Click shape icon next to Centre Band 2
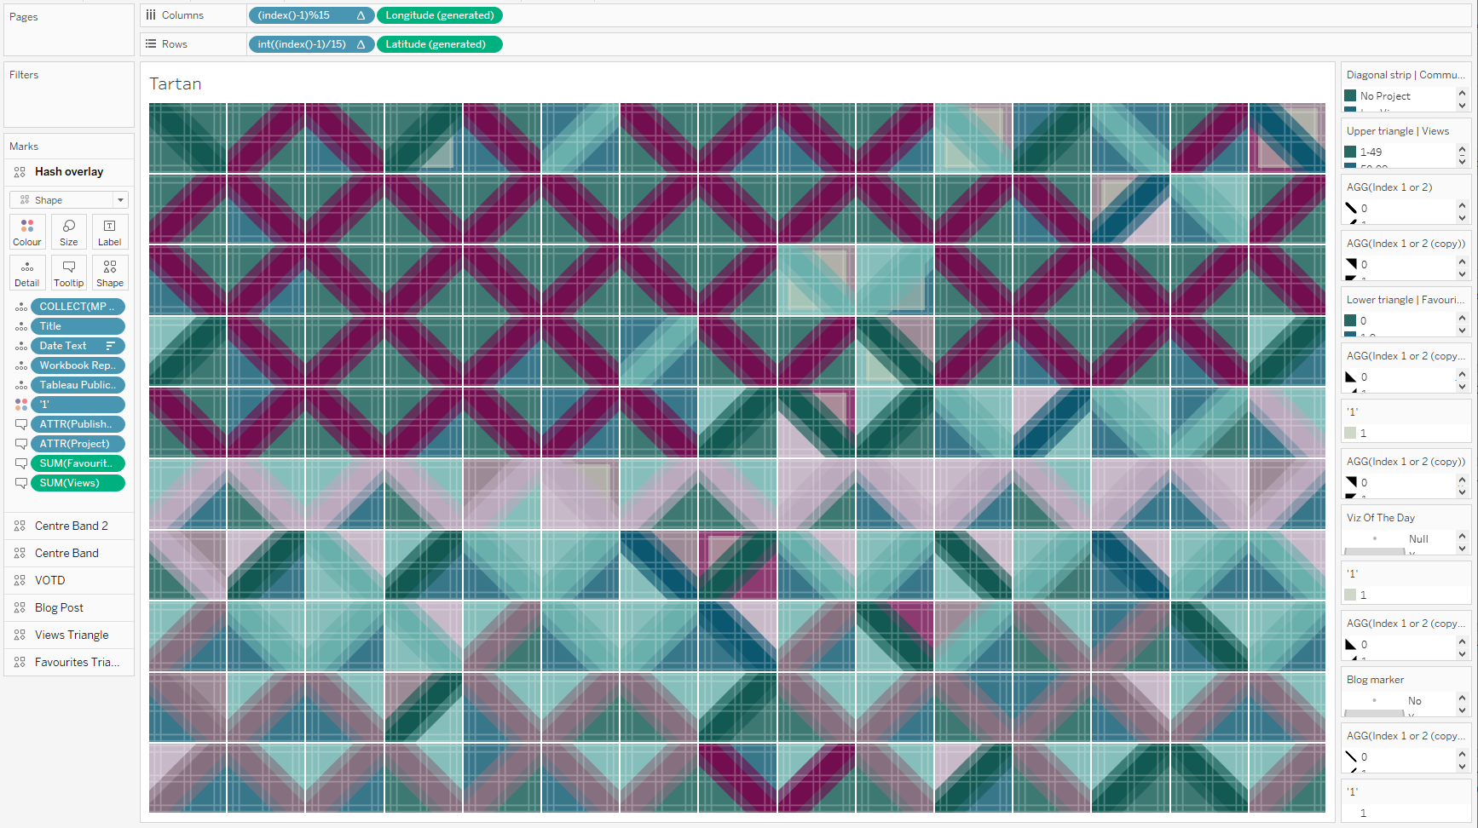The height and width of the screenshot is (828, 1478). 20,526
